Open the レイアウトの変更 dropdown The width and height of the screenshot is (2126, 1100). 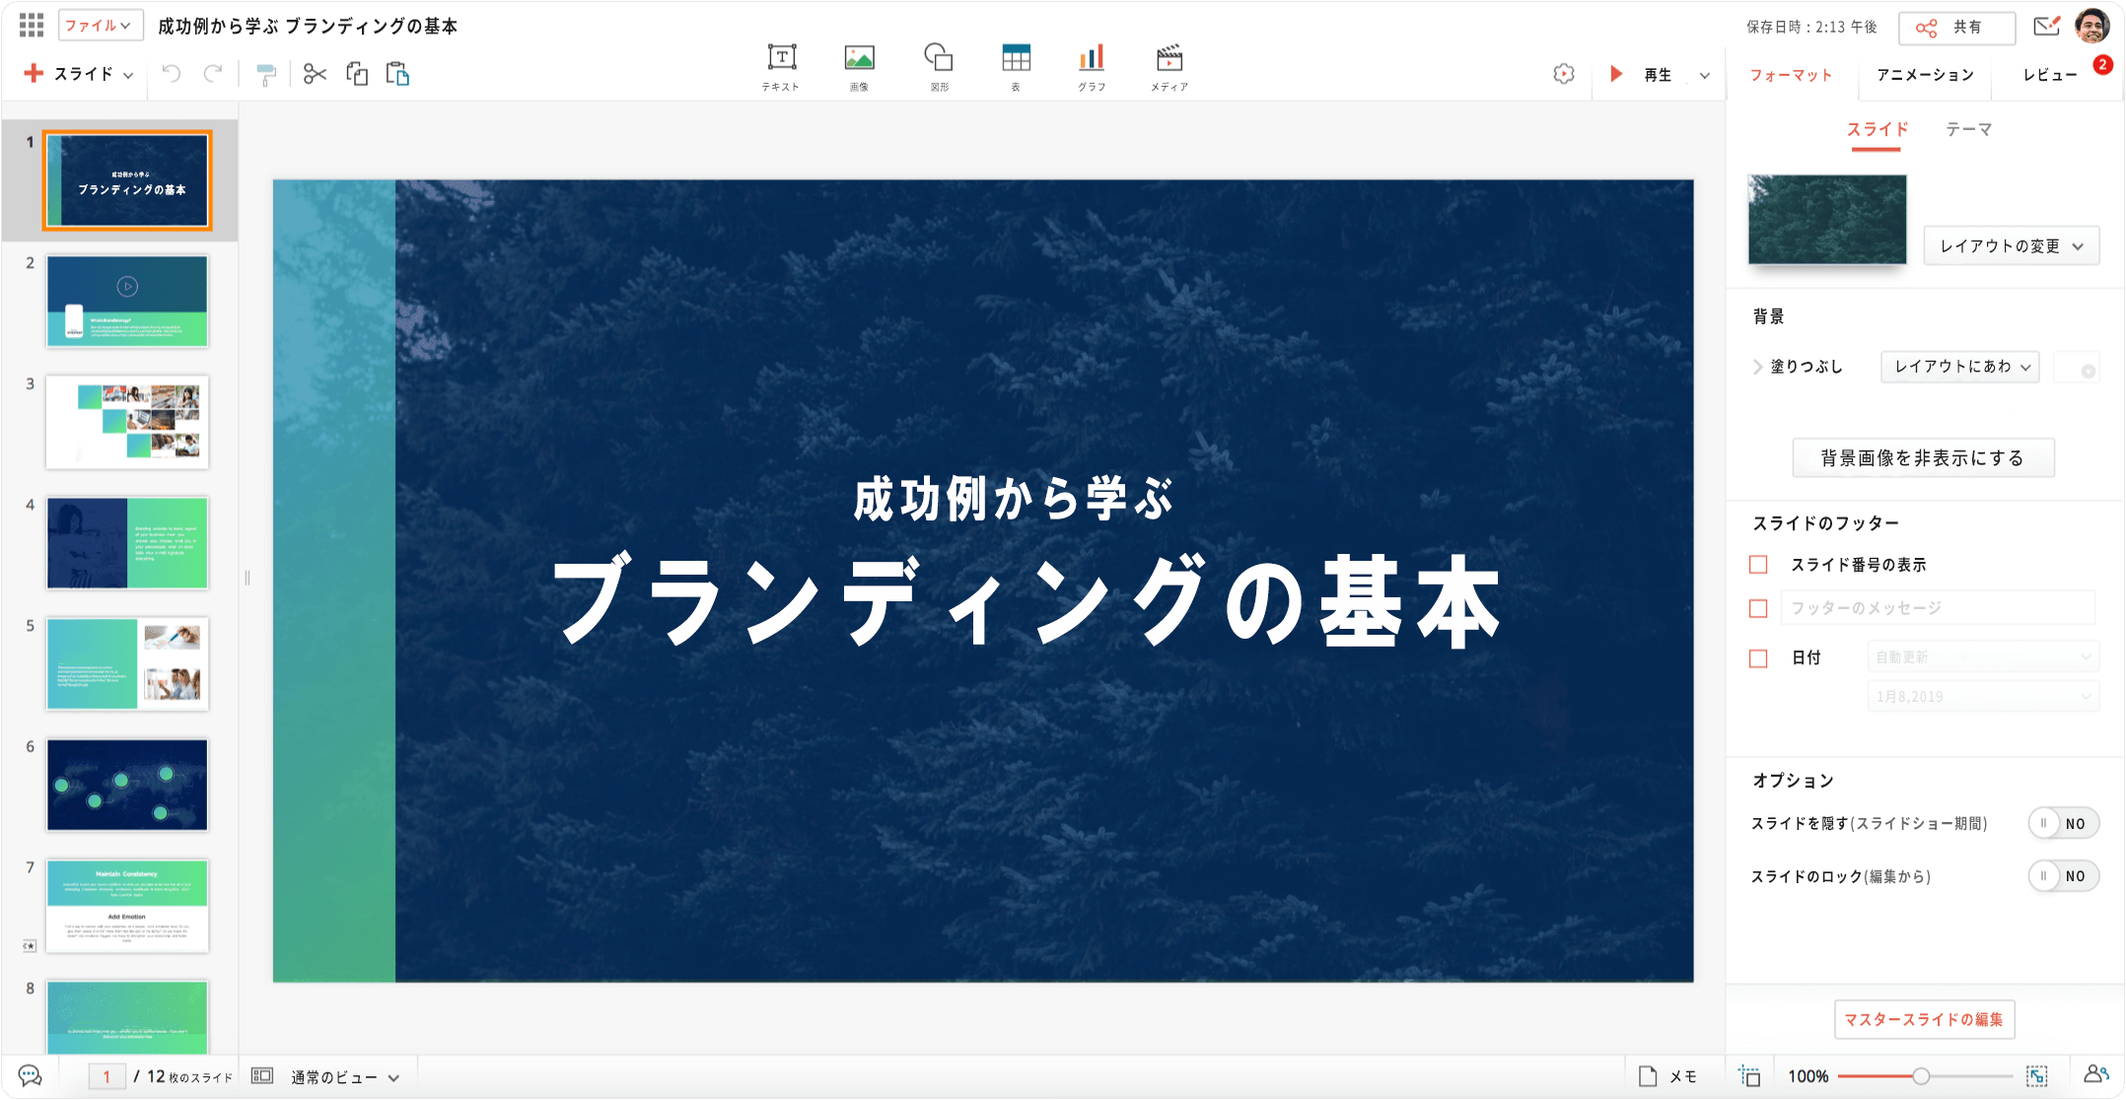tap(2012, 245)
